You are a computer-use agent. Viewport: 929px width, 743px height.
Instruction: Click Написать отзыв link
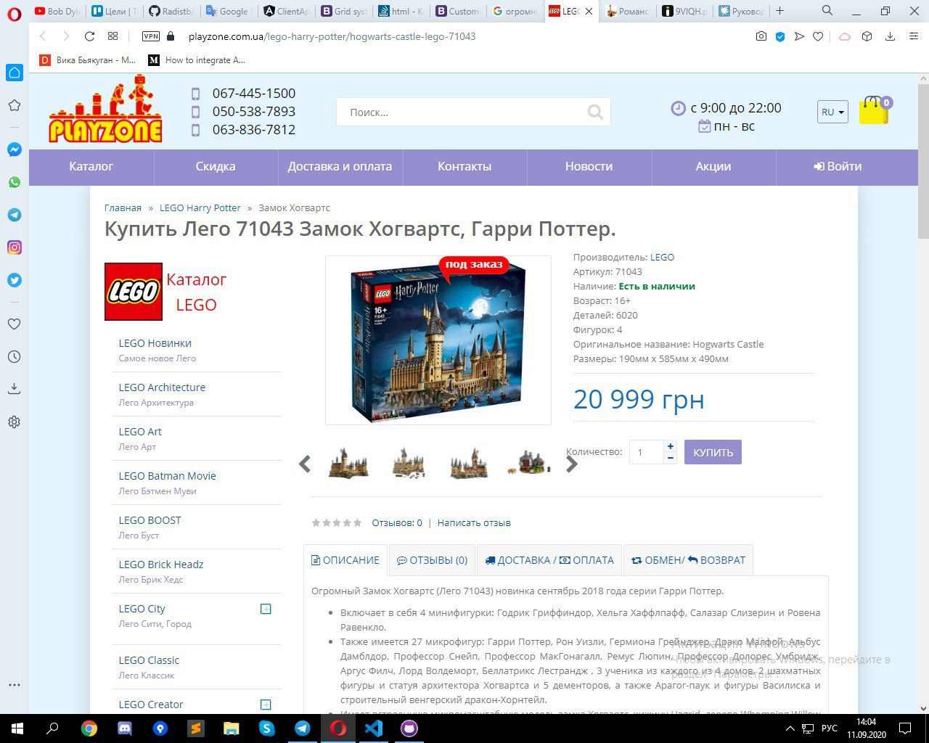[474, 522]
